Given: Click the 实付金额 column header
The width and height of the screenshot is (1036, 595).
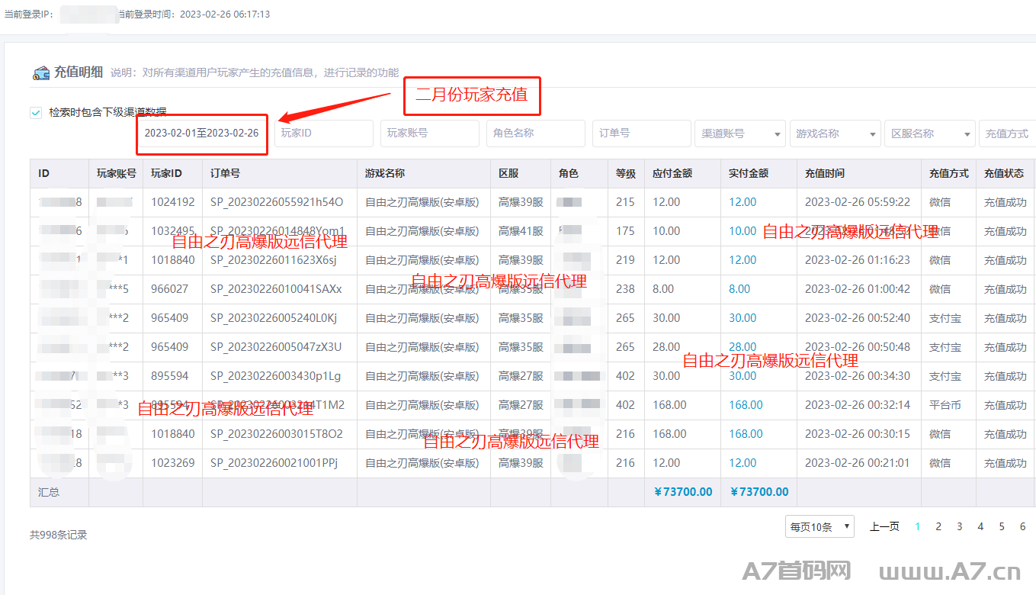Looking at the screenshot, I should (x=747, y=173).
